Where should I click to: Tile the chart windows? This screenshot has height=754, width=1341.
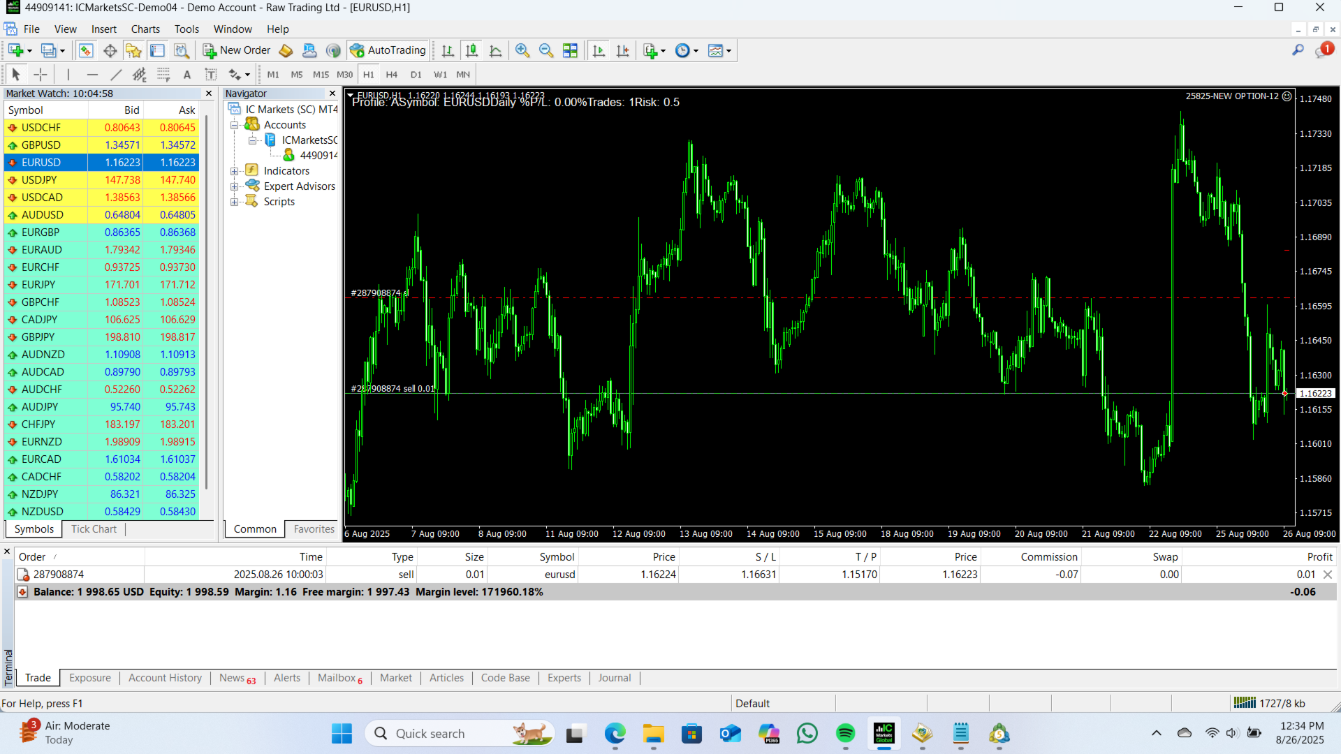pos(571,50)
